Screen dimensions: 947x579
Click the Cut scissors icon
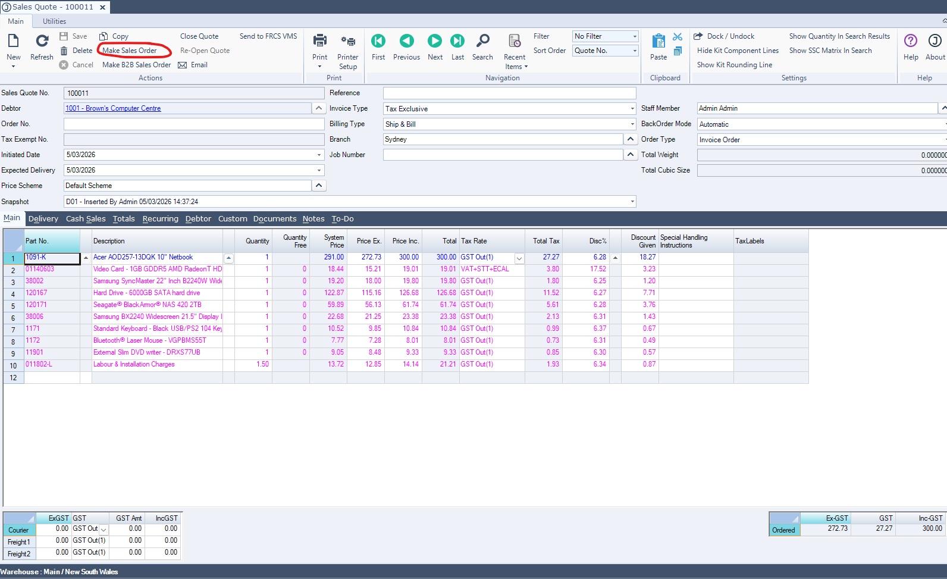click(x=678, y=37)
